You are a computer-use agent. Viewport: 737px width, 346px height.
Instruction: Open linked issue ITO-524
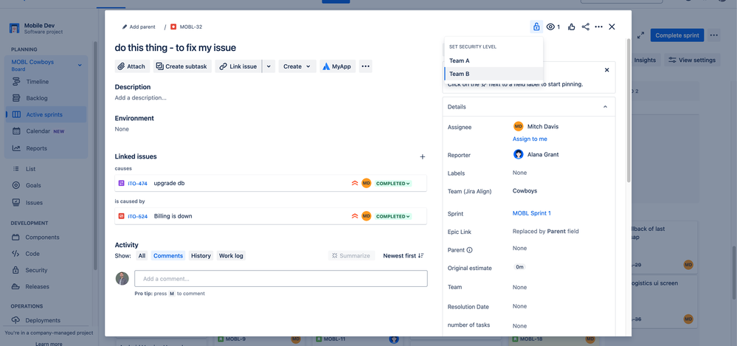(138, 216)
